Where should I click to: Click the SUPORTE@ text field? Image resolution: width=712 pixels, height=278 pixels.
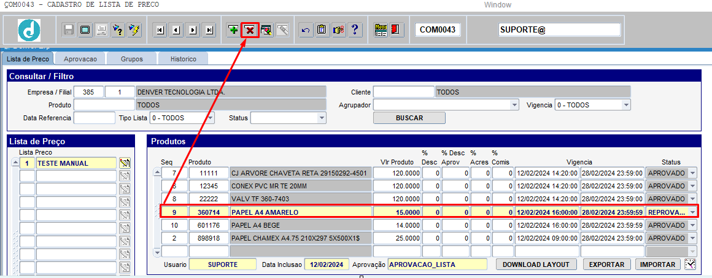point(559,30)
